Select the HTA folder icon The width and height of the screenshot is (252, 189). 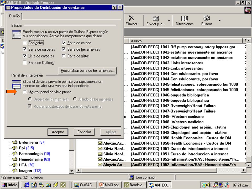[15, 165]
